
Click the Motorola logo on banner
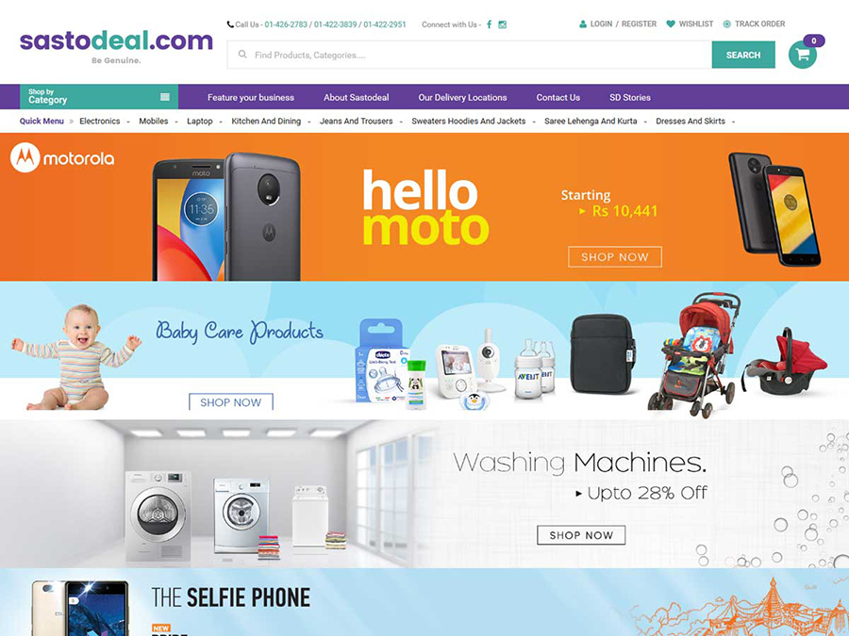(x=62, y=158)
